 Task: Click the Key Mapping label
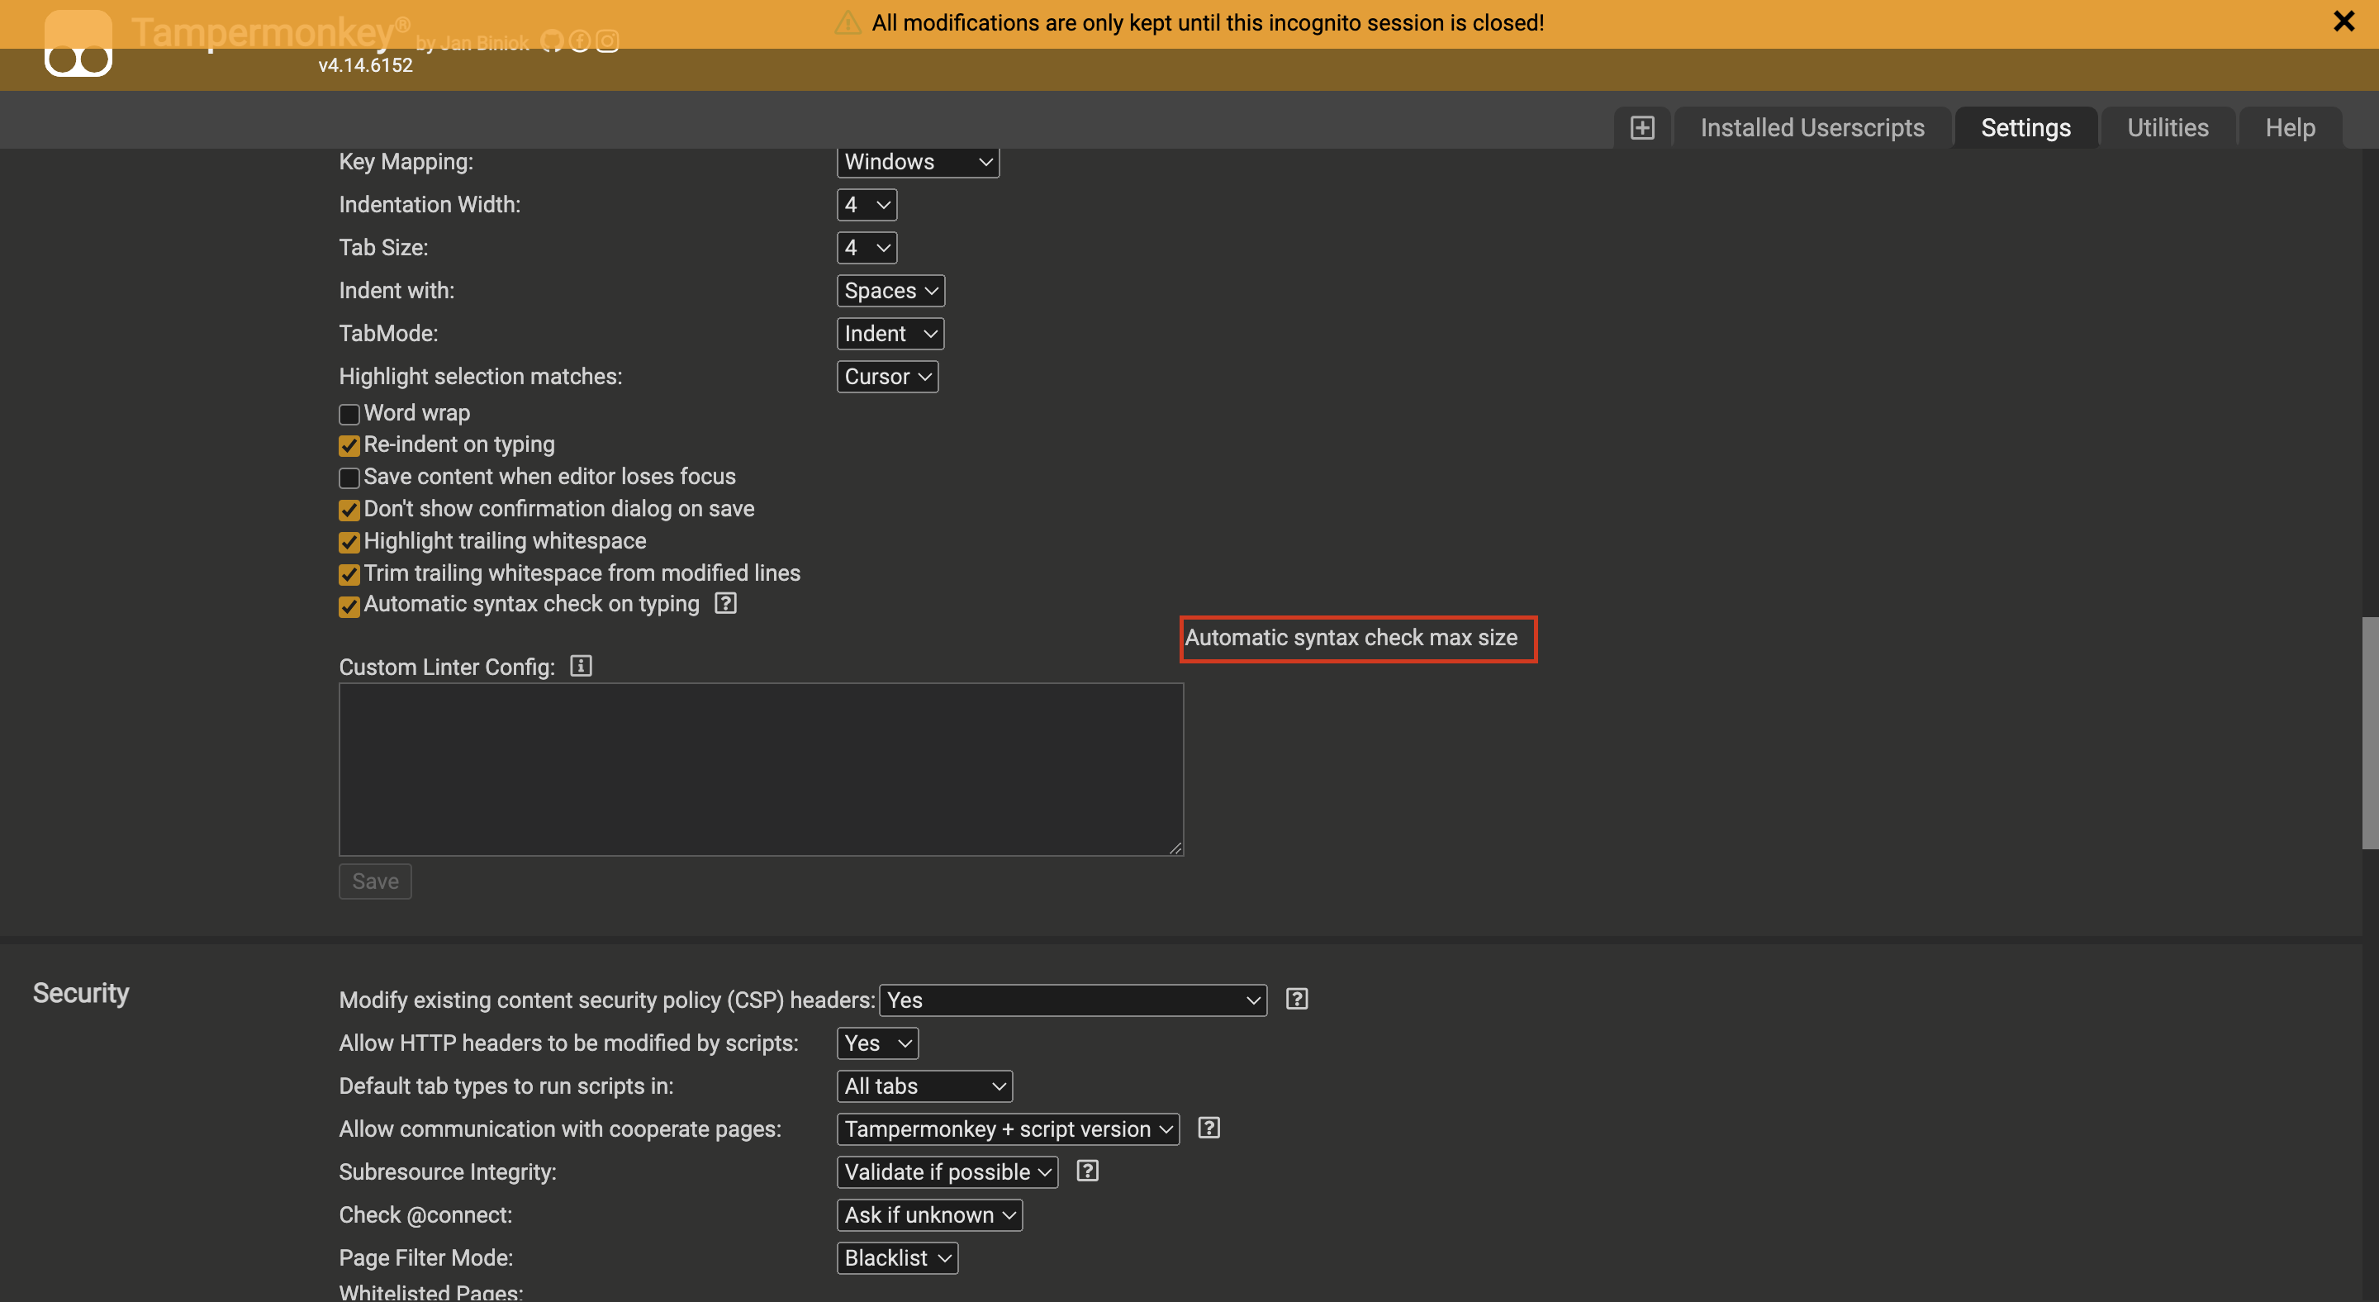click(x=406, y=162)
